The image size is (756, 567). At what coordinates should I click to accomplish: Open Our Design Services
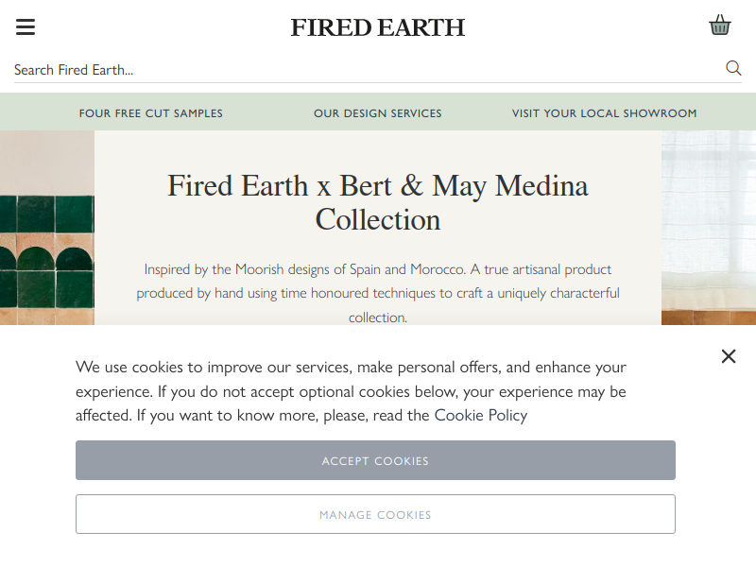tap(377, 113)
